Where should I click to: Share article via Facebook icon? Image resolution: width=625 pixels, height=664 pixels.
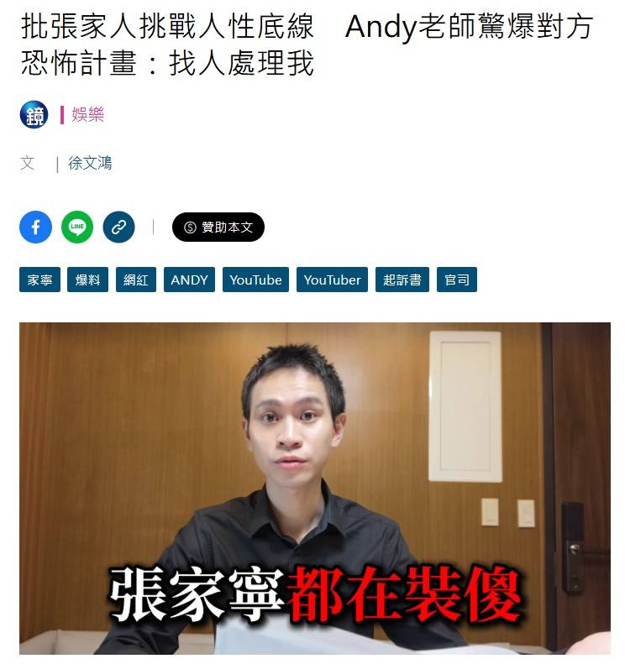(x=35, y=227)
